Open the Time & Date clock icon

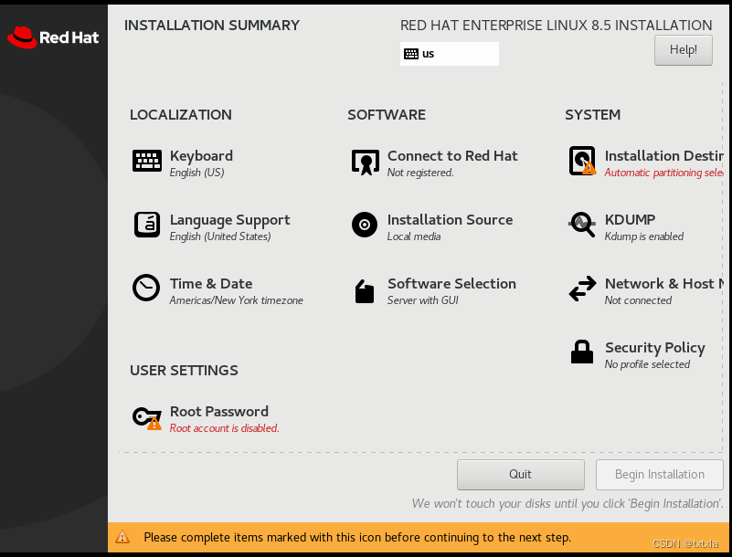pos(146,288)
